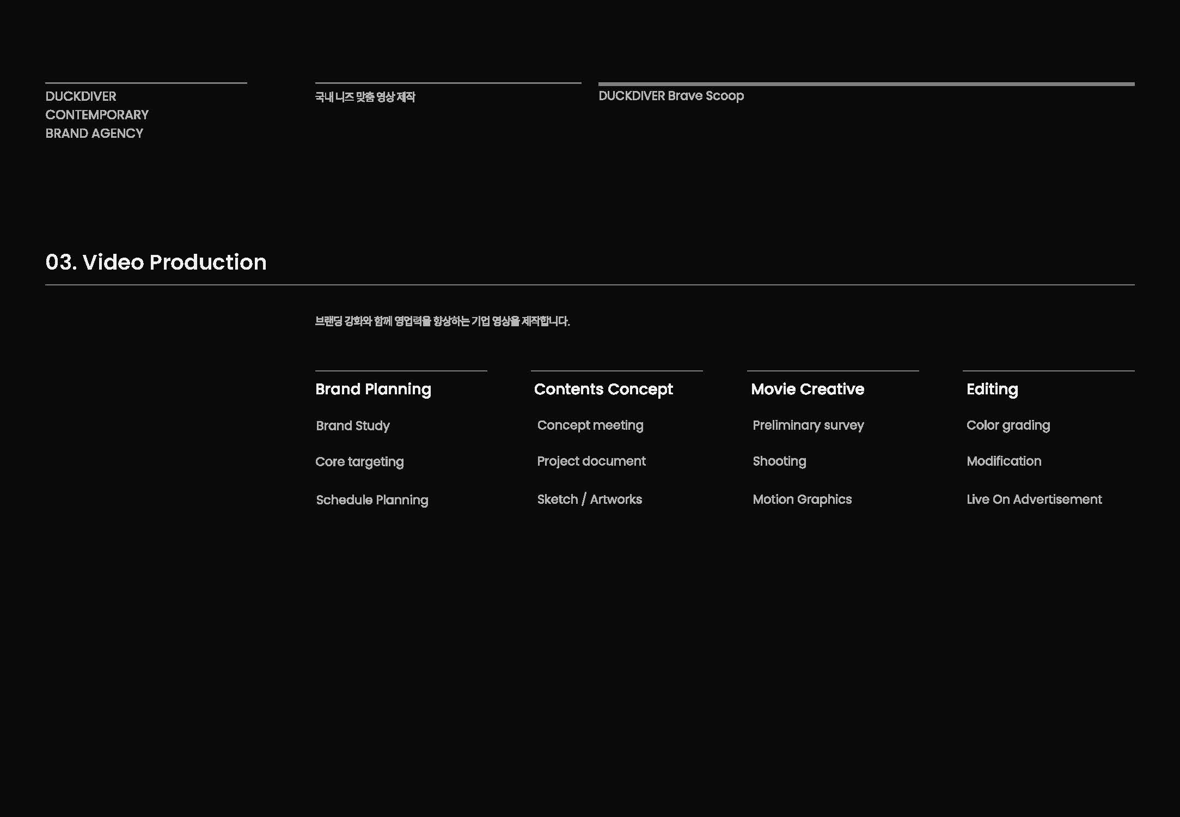
Task: Select the Color grading item
Action: click(x=1008, y=425)
